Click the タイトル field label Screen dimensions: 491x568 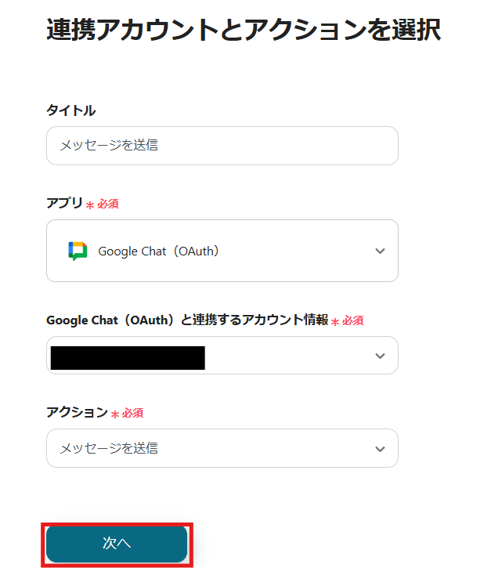(x=70, y=110)
